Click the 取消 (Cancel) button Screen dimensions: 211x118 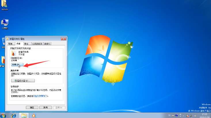pos(45,108)
